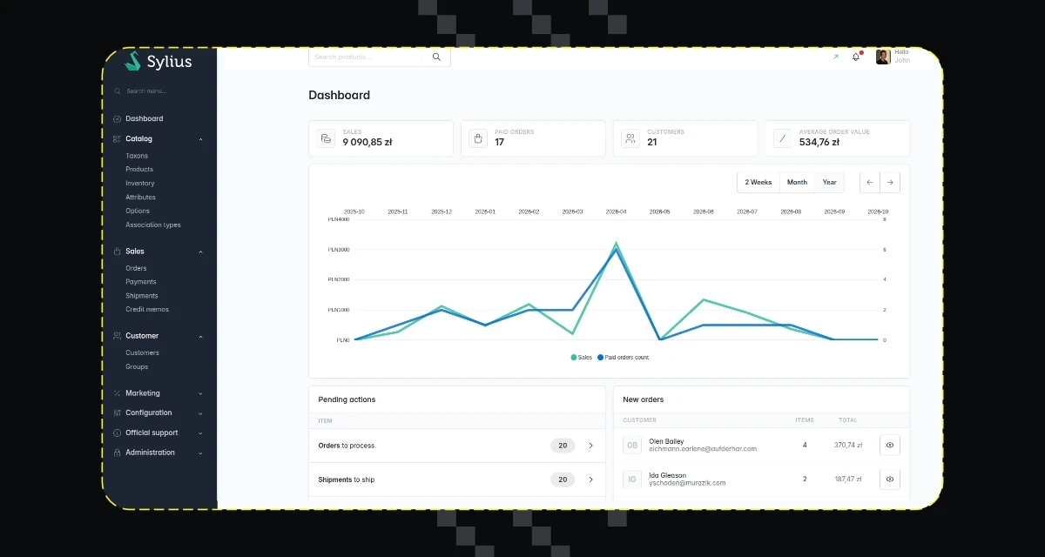This screenshot has height=557, width=1045.
Task: Open the Orders to process arrow
Action: [x=591, y=446]
